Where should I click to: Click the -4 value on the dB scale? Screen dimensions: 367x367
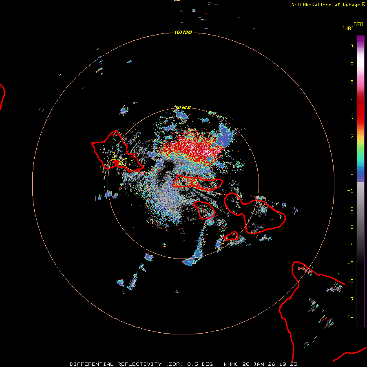[x=350, y=245]
